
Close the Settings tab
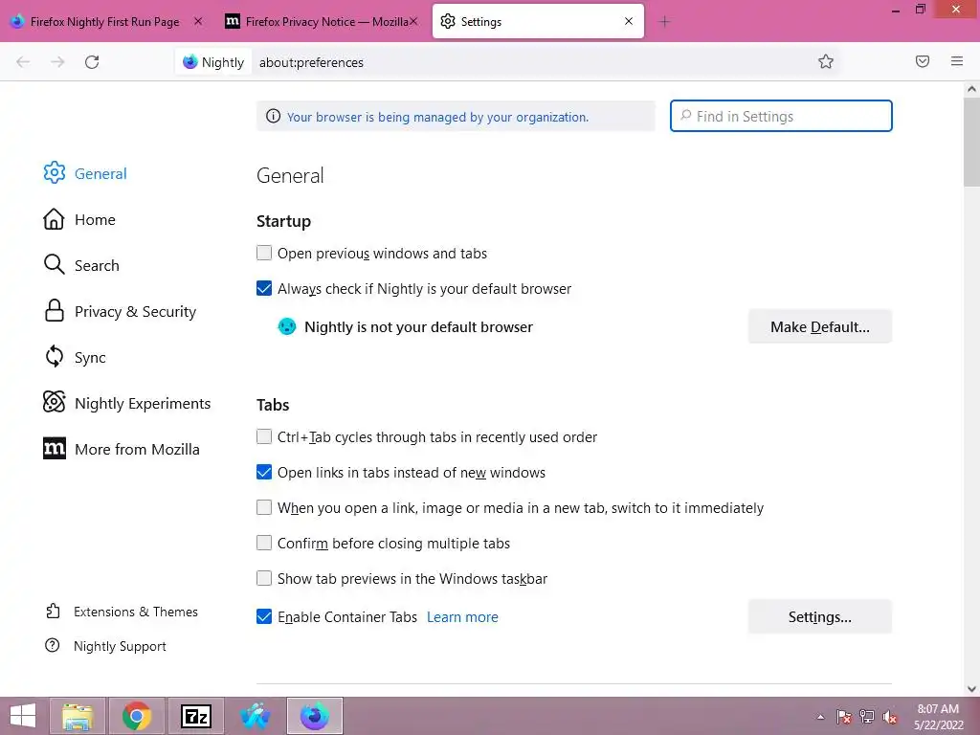[629, 21]
